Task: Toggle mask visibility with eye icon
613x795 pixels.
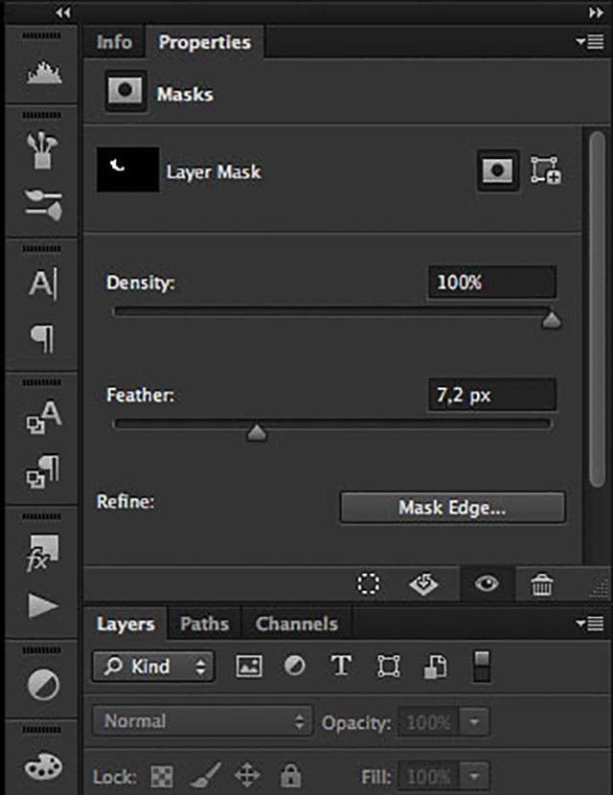Action: [487, 583]
